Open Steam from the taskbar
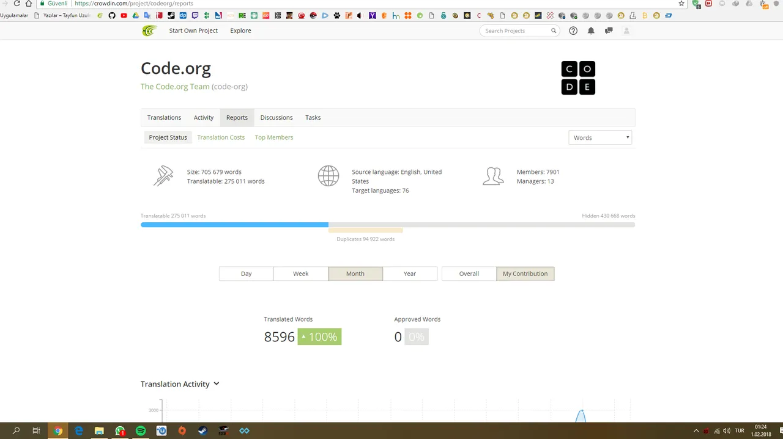Screen dimensions: 783x439 202,430
